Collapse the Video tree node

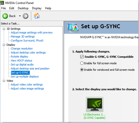(4, 81)
